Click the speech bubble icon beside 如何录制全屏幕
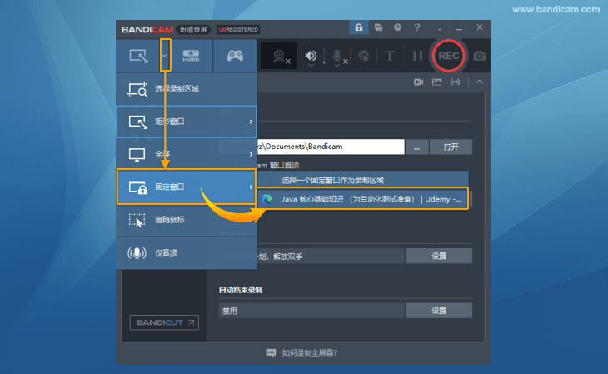Viewport: 608px width, 374px height. (271, 352)
